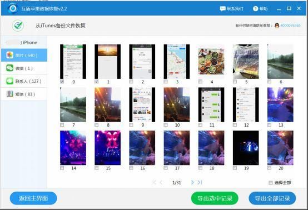This screenshot has width=308, height=210.
Task: Select the 联系人 (127) contacts category
Action: pos(24,81)
